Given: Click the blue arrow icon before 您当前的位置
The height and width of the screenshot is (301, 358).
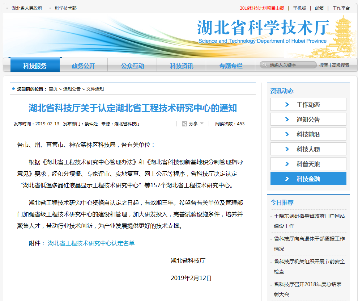Looking at the screenshot, I should [13, 89].
